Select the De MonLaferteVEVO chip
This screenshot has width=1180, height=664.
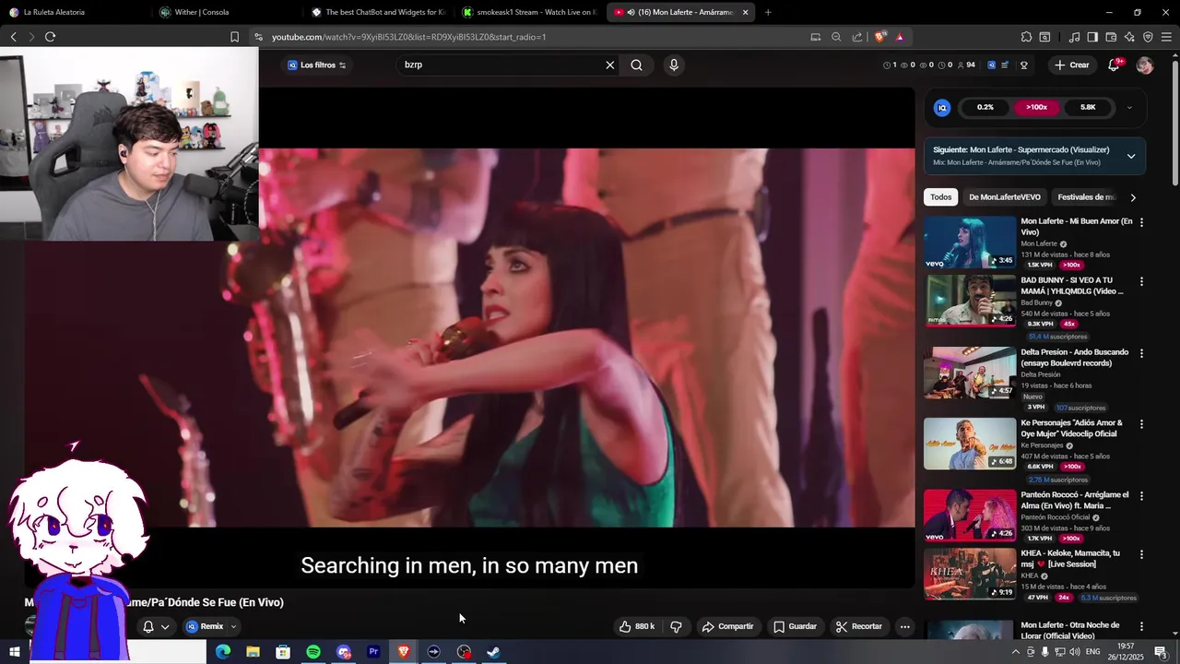coord(1005,197)
